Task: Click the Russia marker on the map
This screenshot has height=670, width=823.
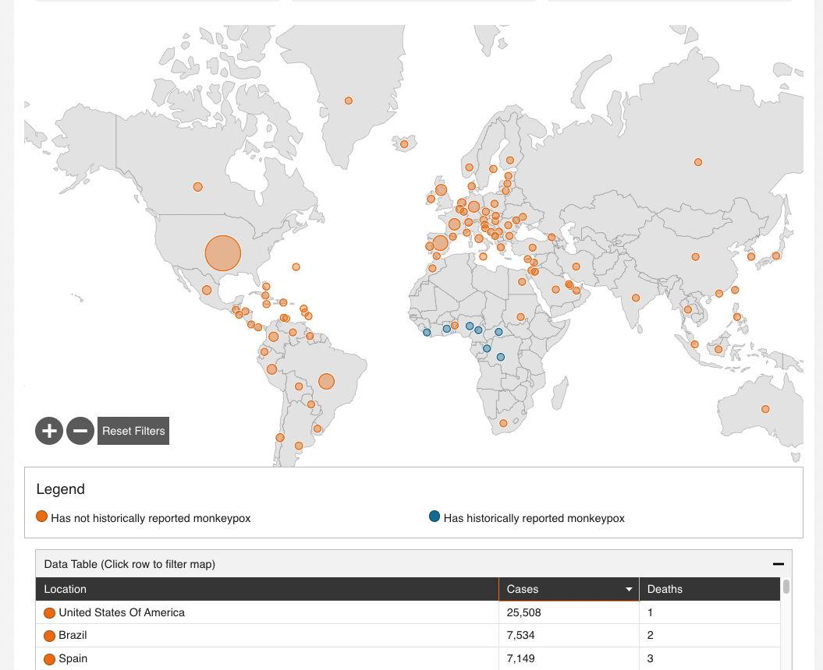Action: click(x=698, y=162)
